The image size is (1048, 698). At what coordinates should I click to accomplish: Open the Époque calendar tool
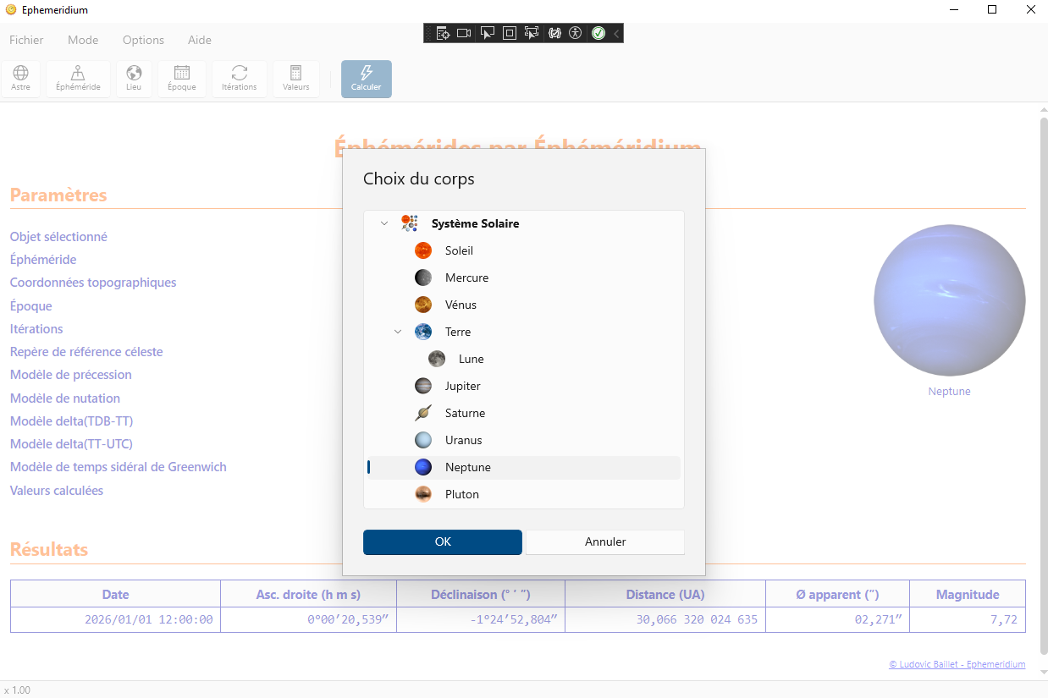(181, 79)
